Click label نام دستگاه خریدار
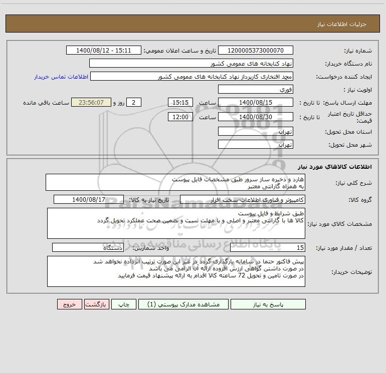This screenshot has width=386, height=373. [x=348, y=64]
